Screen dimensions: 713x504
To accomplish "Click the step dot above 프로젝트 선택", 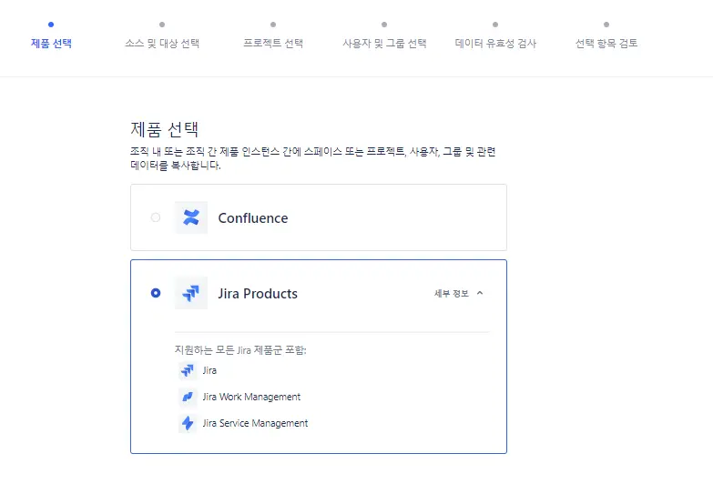I will pos(273,25).
